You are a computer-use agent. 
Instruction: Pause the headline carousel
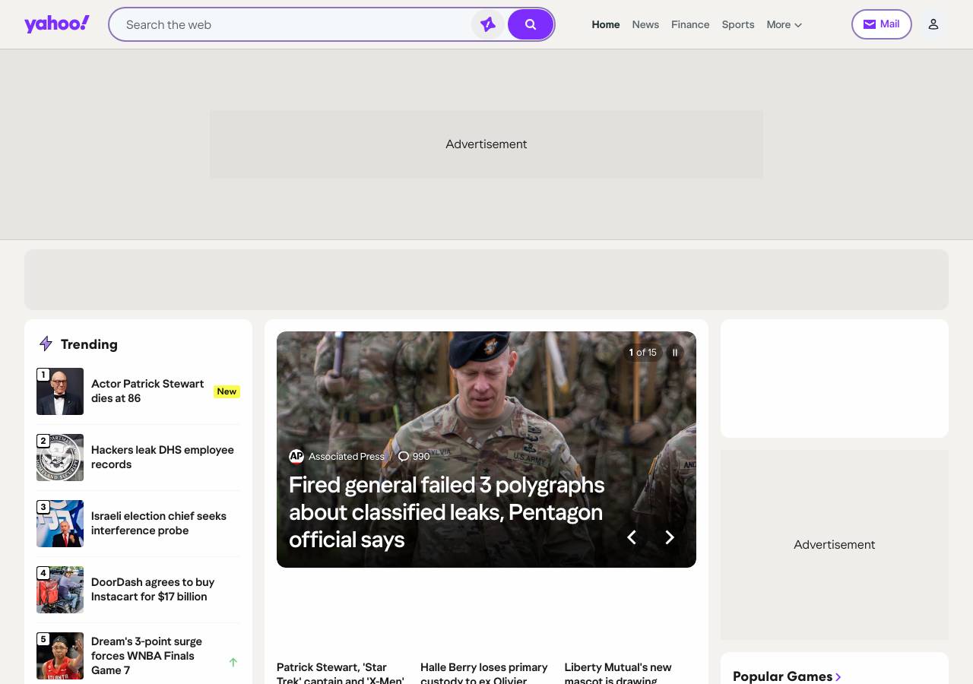[x=674, y=353]
